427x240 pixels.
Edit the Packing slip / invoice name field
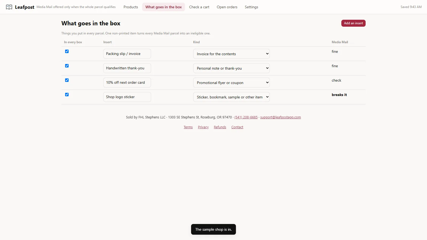click(127, 54)
